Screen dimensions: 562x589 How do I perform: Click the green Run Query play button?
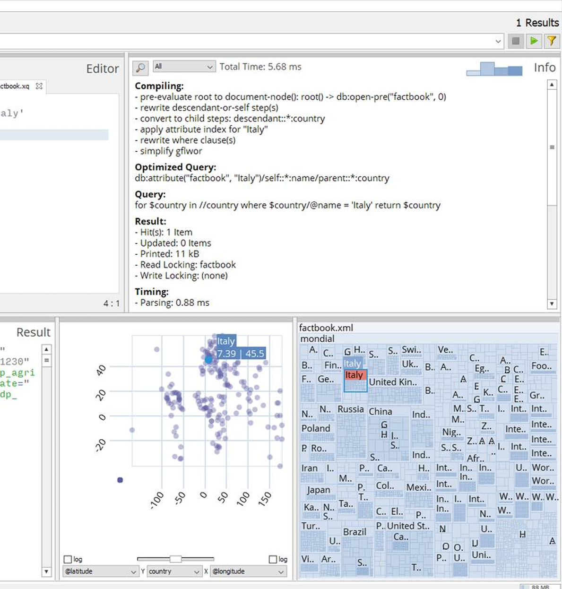[x=534, y=41]
